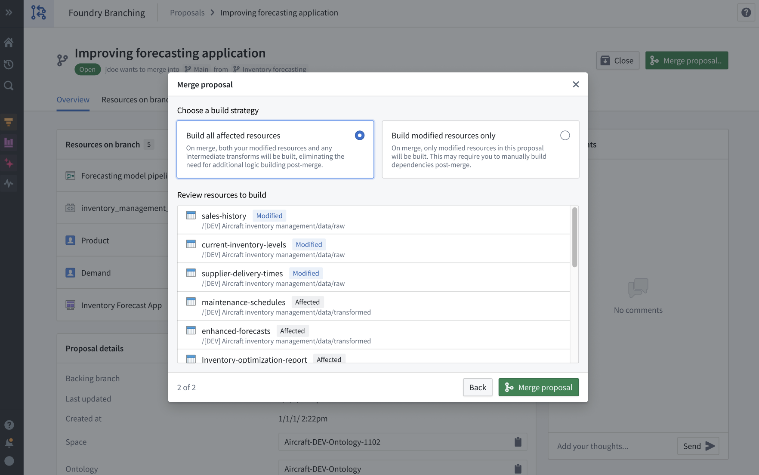
Task: Open the Inventory Forecast App resource
Action: click(x=121, y=305)
